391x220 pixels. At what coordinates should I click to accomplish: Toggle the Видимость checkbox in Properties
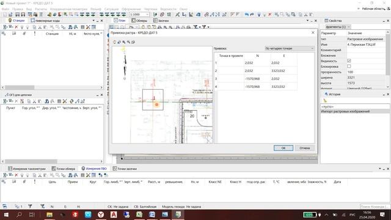click(349, 61)
